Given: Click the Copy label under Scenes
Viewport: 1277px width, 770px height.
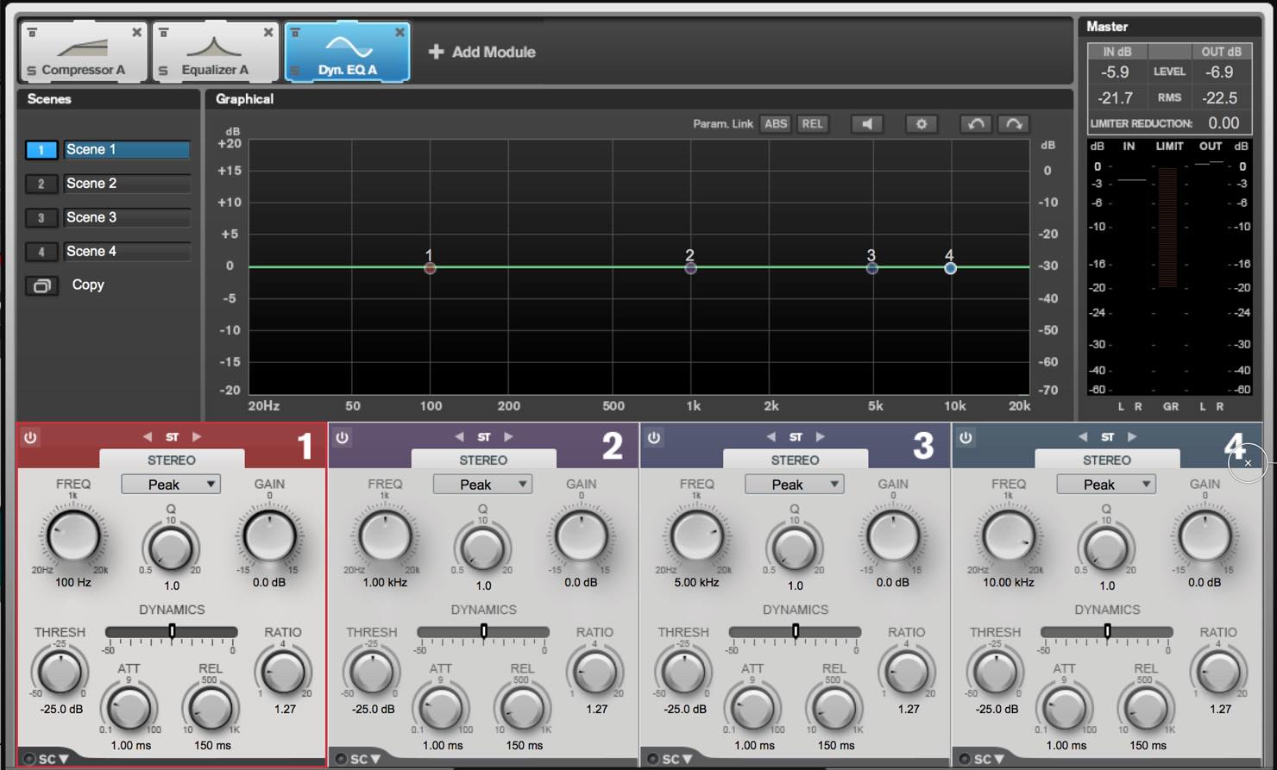Looking at the screenshot, I should 88,285.
